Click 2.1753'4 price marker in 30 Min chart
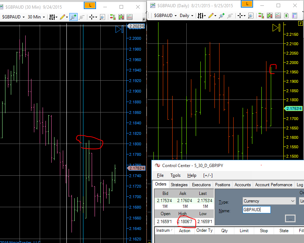 [x=136, y=168]
